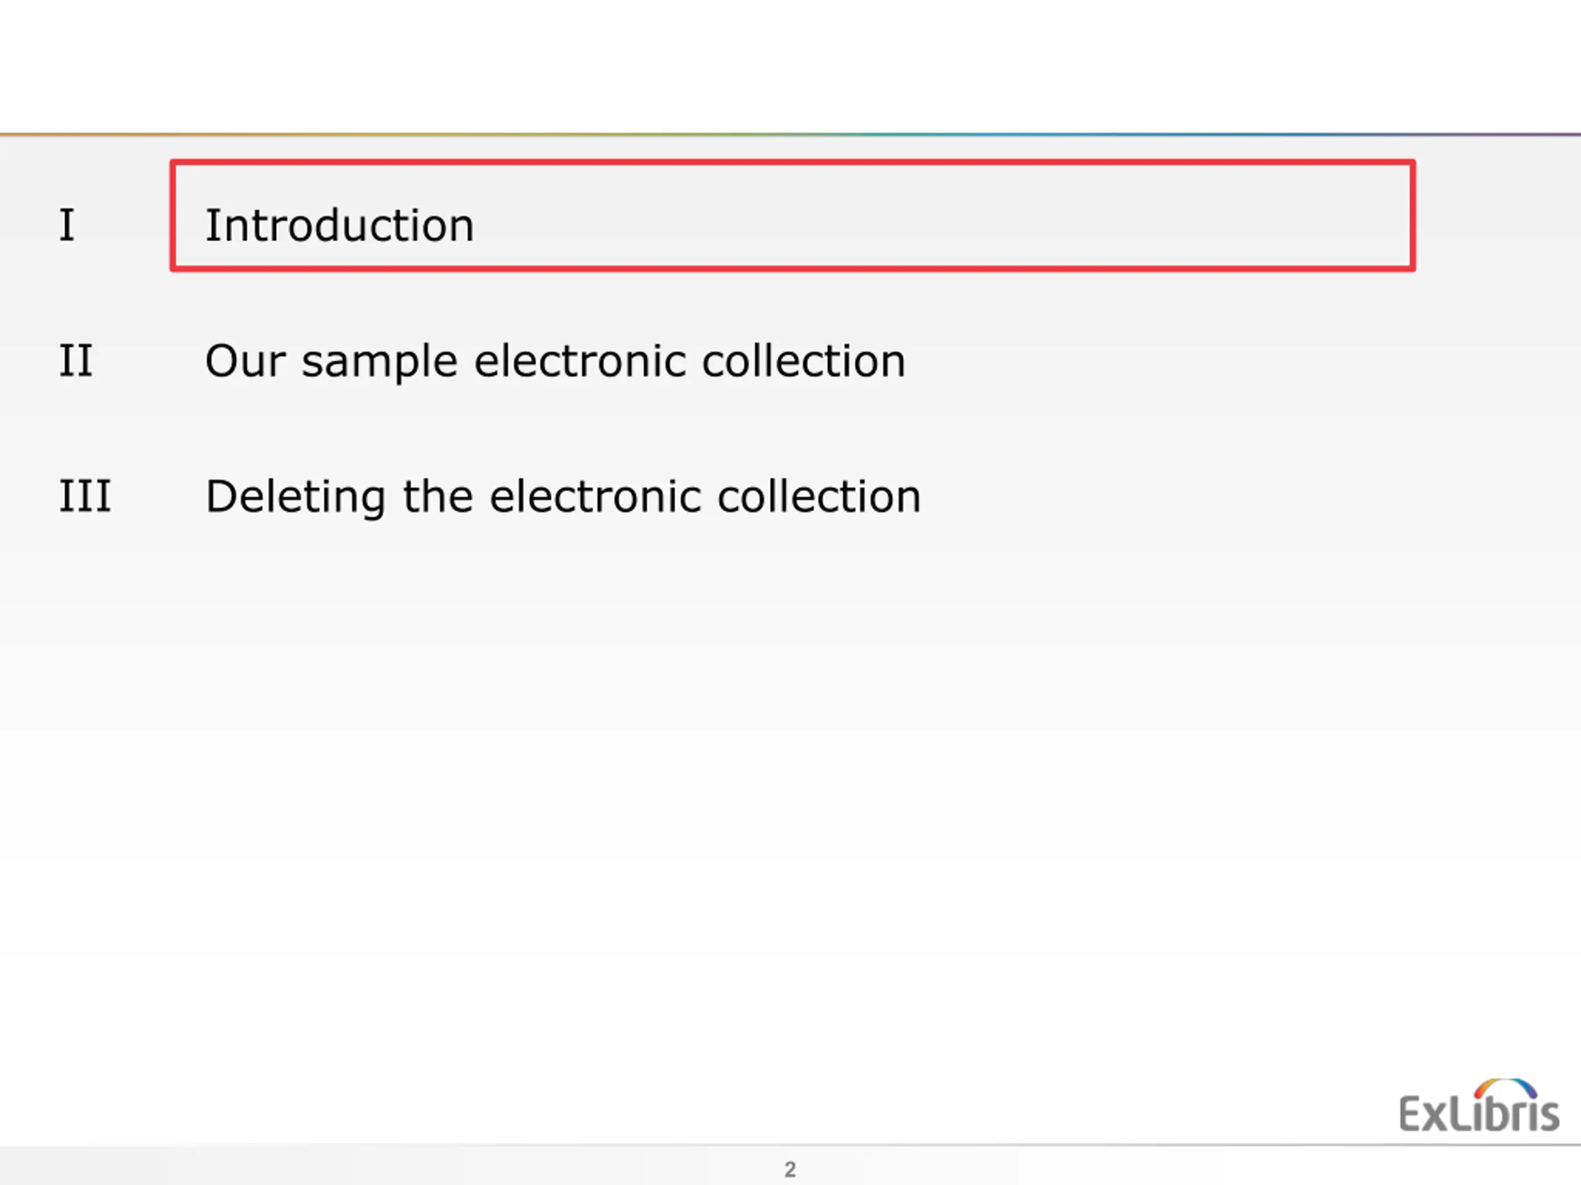Click the slide page number 2

[790, 1170]
